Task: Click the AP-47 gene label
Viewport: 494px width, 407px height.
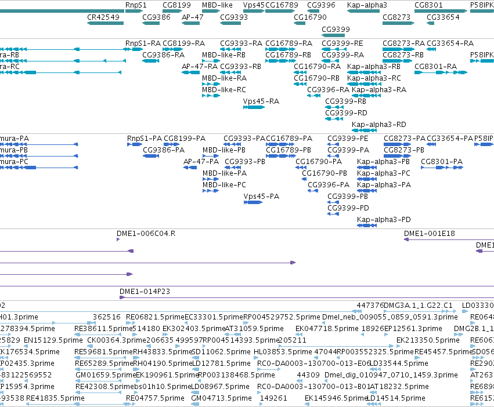Action: tap(193, 17)
